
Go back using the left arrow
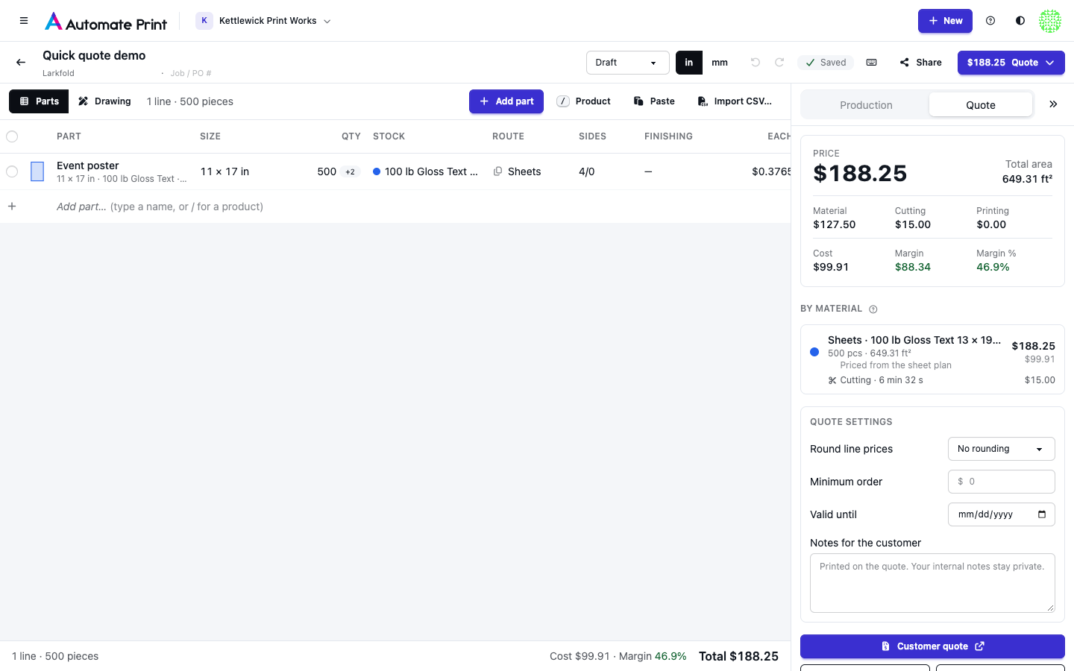pos(21,63)
